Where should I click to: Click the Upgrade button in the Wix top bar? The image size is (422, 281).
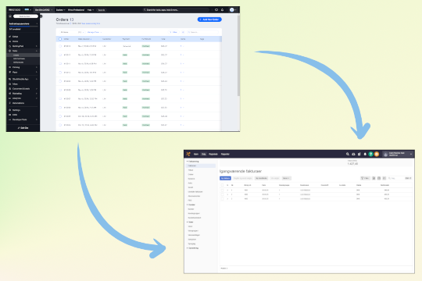[x=102, y=10]
